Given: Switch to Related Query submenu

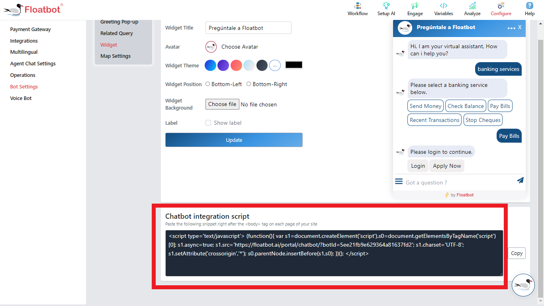Looking at the screenshot, I should coord(117,33).
